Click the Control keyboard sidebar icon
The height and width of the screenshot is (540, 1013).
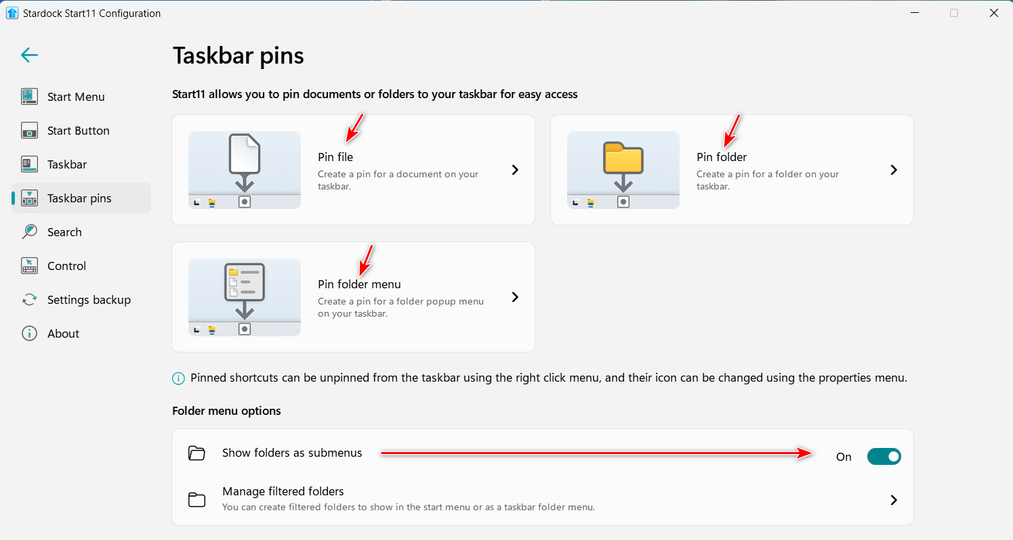click(x=29, y=266)
